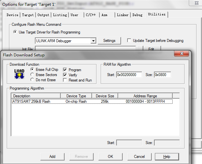Click the RAM for Algorithm Start field

tap(129, 75)
